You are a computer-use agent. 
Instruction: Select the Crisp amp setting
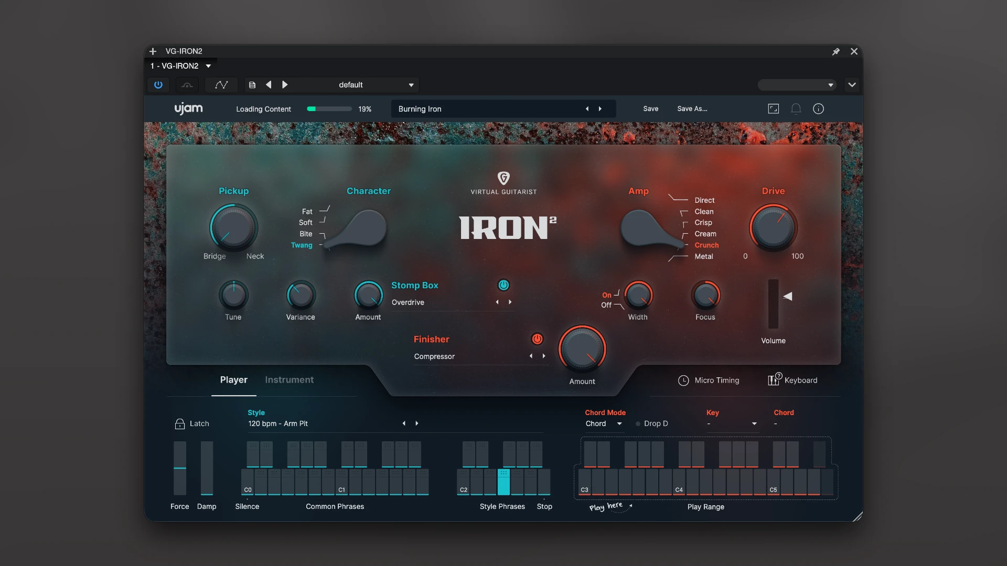703,223
